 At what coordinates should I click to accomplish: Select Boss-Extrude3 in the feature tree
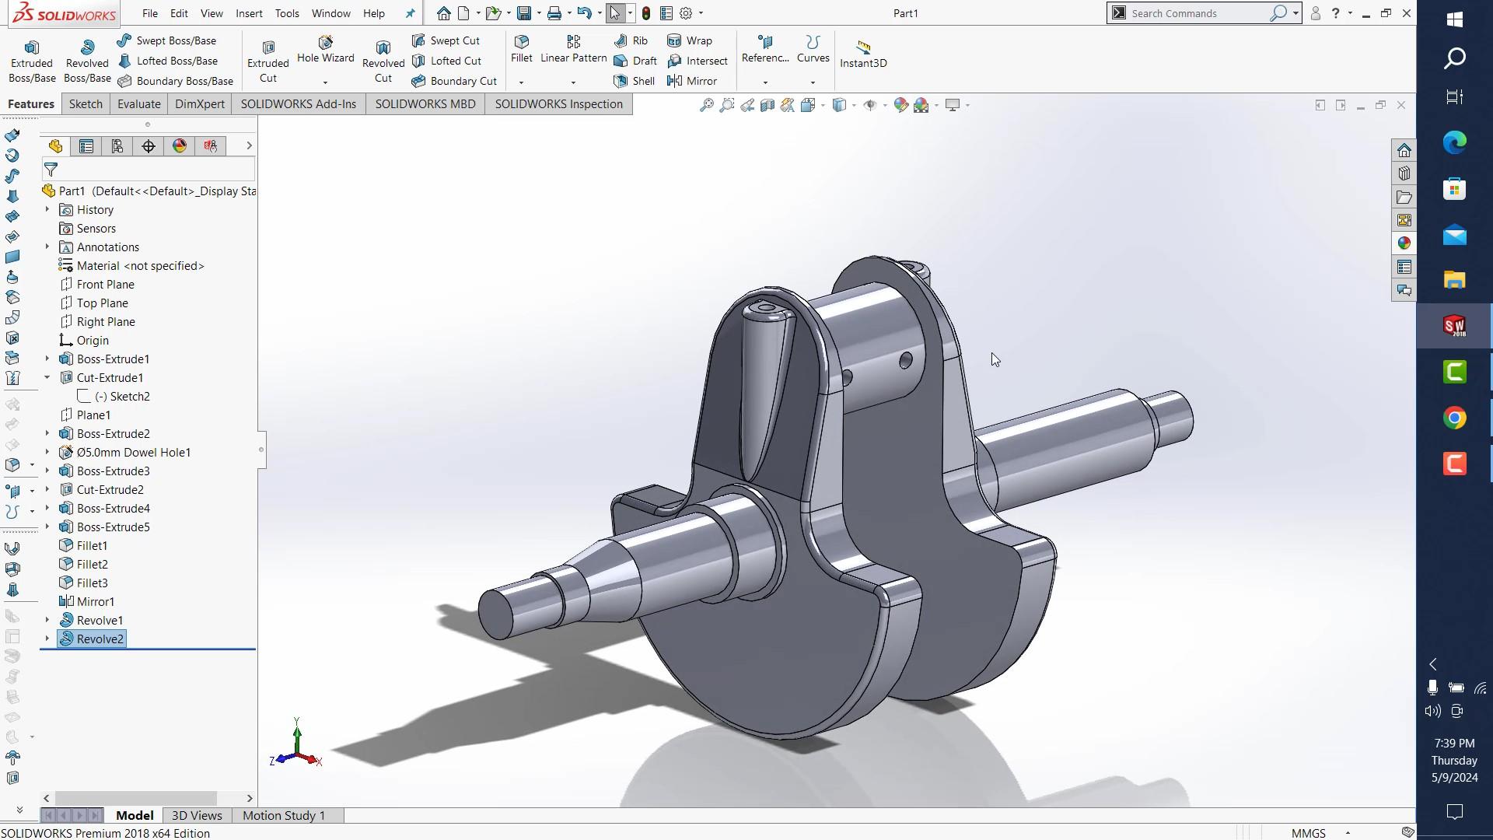[113, 471]
